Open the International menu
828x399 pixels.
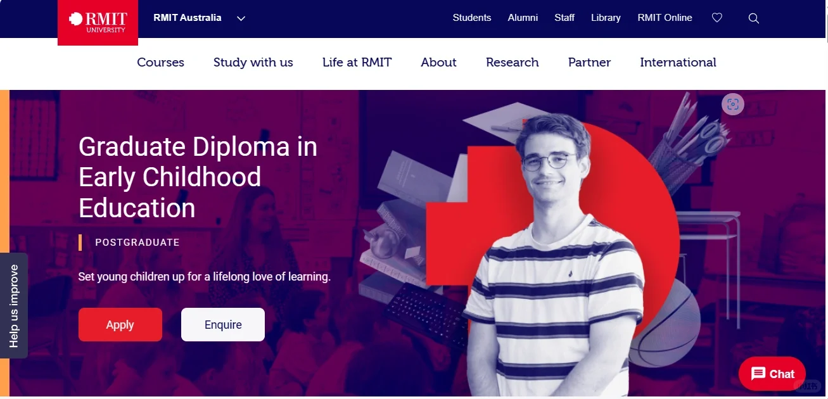(678, 62)
